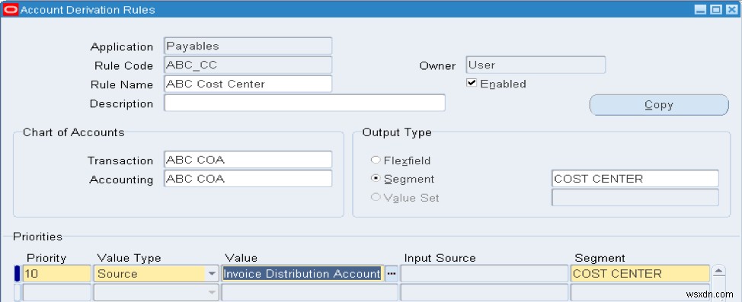The width and height of the screenshot is (742, 302).
Task: Select the first row record indicator bar
Action: (x=18, y=274)
